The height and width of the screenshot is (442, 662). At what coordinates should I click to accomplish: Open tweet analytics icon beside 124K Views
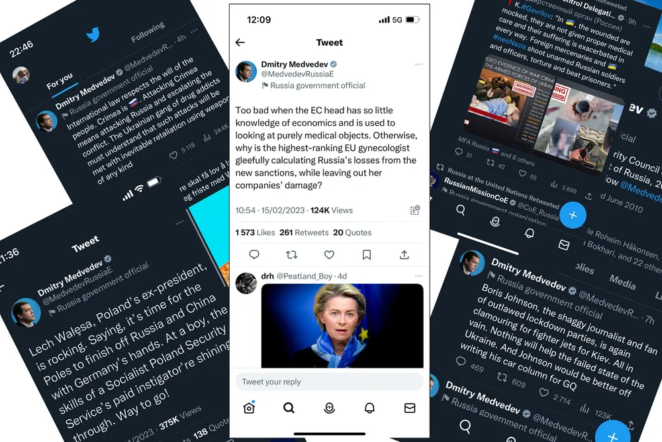[x=415, y=210]
